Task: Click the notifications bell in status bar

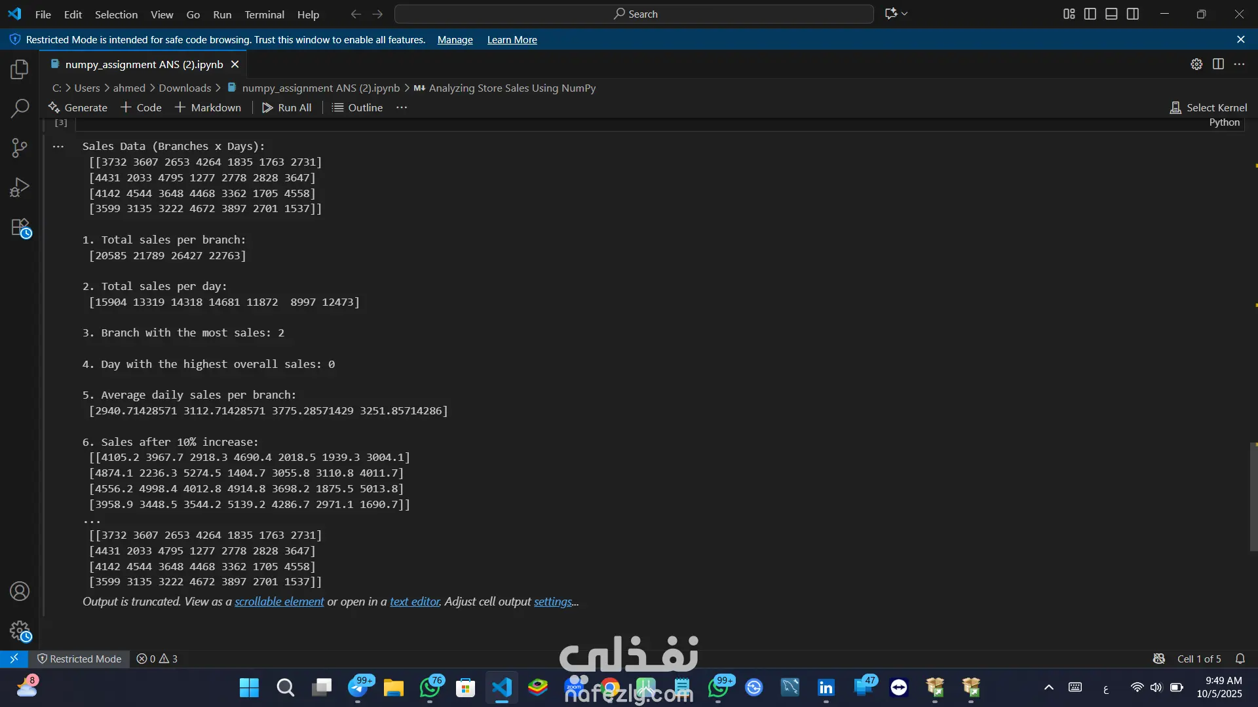Action: pos(1240,659)
